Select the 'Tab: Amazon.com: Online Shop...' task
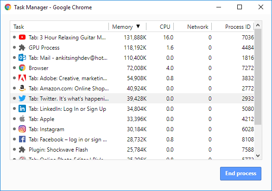Screen dimensions: 272x191 [69, 89]
